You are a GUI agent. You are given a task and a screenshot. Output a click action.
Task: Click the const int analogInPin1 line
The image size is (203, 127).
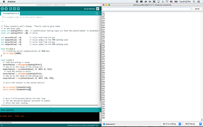point(50,31)
